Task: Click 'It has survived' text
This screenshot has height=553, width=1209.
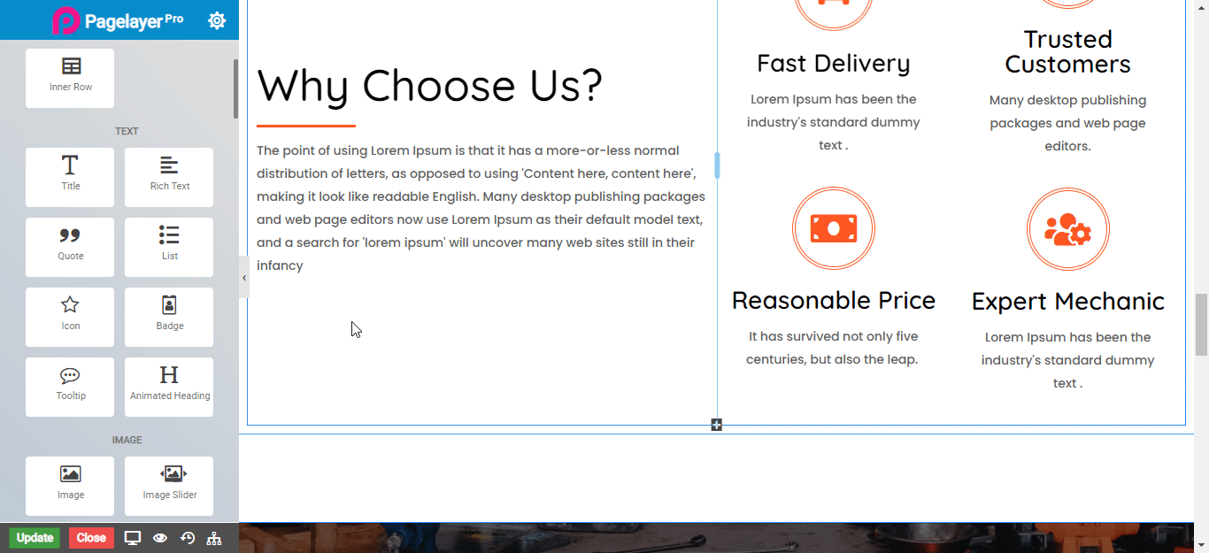Action: tap(834, 348)
